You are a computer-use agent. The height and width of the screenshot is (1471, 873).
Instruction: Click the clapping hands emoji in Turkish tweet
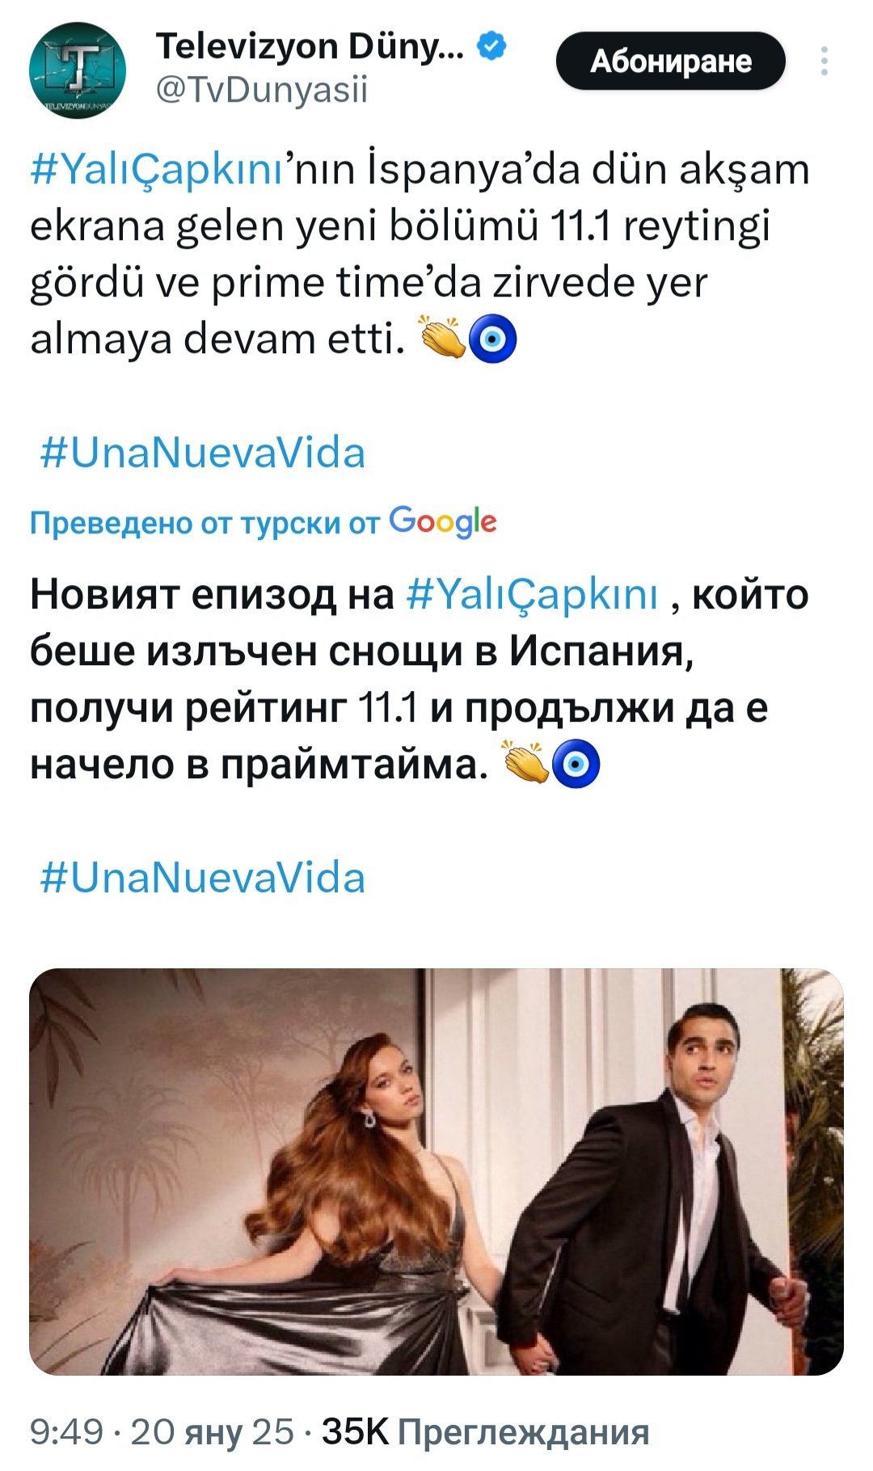[441, 338]
